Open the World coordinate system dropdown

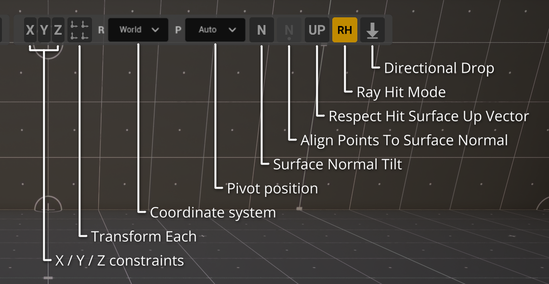(x=138, y=30)
